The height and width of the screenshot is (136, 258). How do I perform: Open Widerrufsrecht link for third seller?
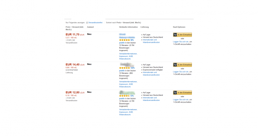coord(125,115)
